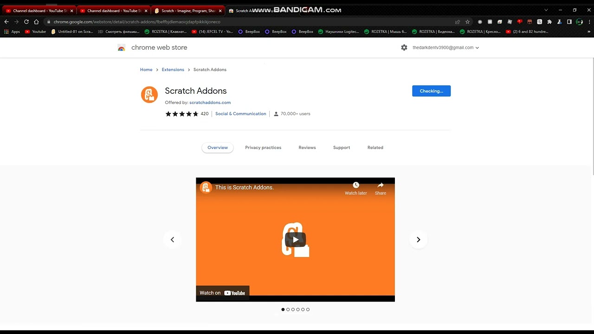Bookmark this page with the star icon
Image resolution: width=594 pixels, height=334 pixels.
[x=467, y=22]
